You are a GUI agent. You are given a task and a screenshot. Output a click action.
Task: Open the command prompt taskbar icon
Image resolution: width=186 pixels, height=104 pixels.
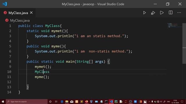tap(106, 101)
